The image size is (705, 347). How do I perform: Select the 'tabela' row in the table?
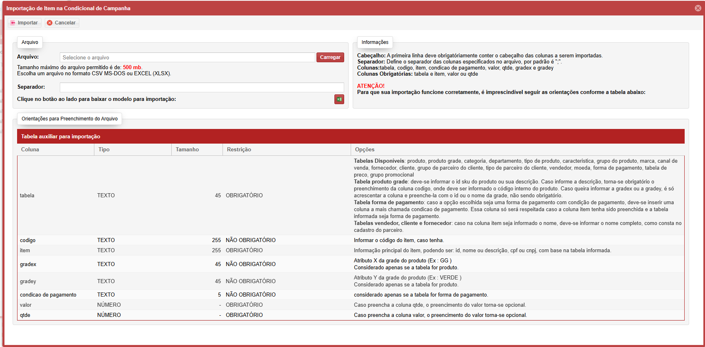point(27,196)
